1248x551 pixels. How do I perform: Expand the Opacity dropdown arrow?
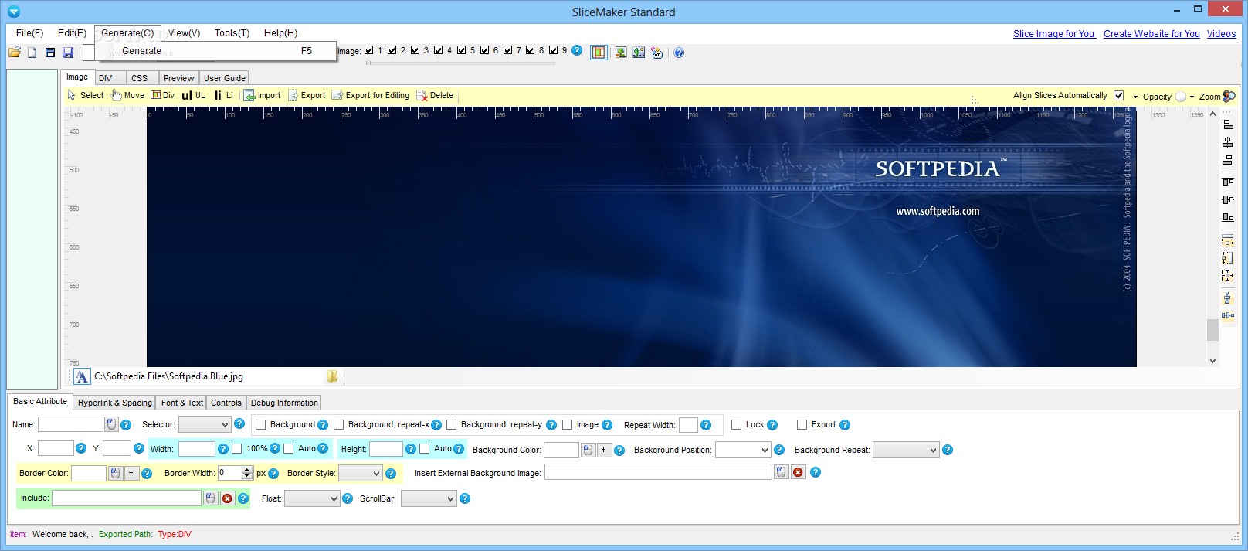1135,97
